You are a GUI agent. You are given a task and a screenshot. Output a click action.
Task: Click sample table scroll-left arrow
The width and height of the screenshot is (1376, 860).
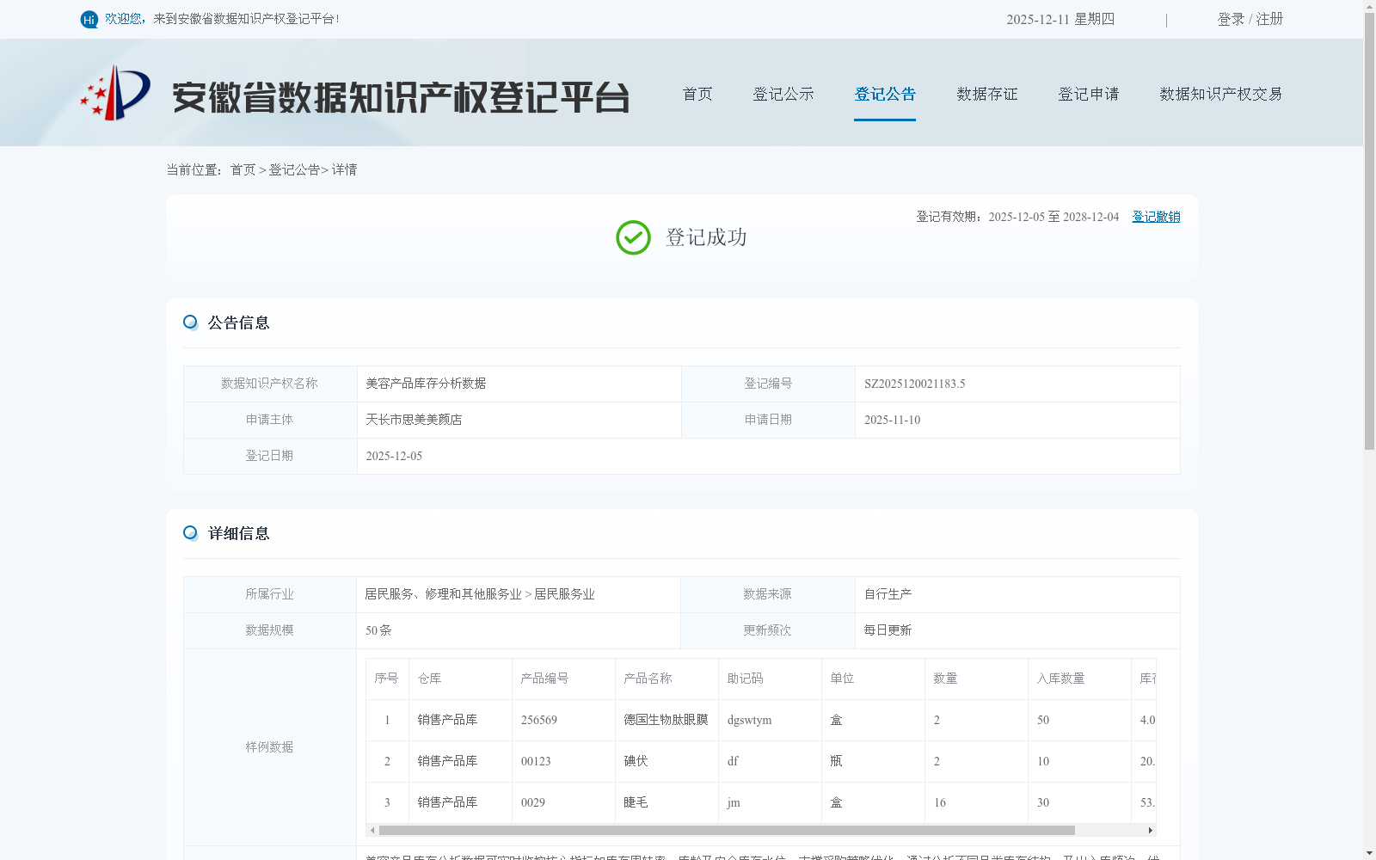[372, 830]
